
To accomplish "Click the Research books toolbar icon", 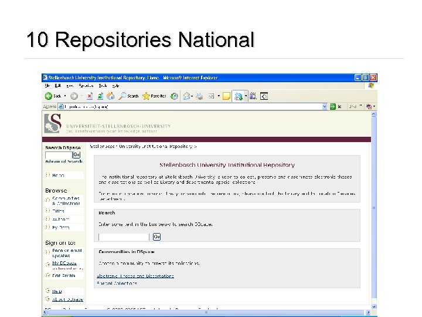I will point(253,96).
